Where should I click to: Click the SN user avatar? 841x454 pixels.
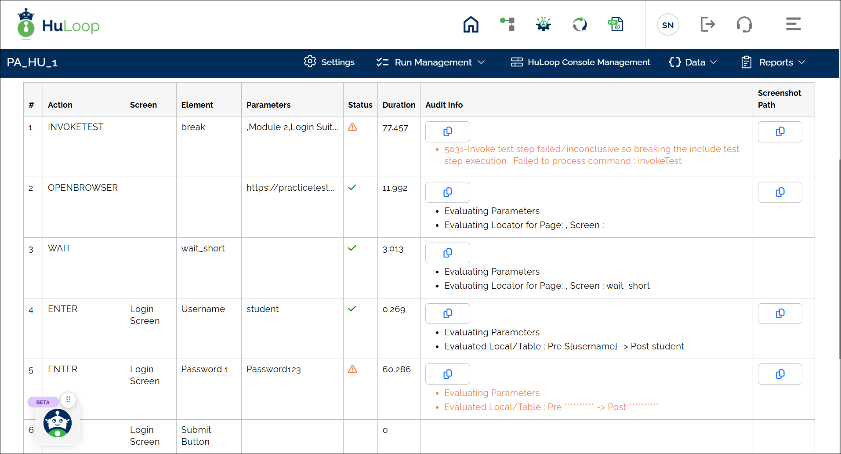point(668,25)
